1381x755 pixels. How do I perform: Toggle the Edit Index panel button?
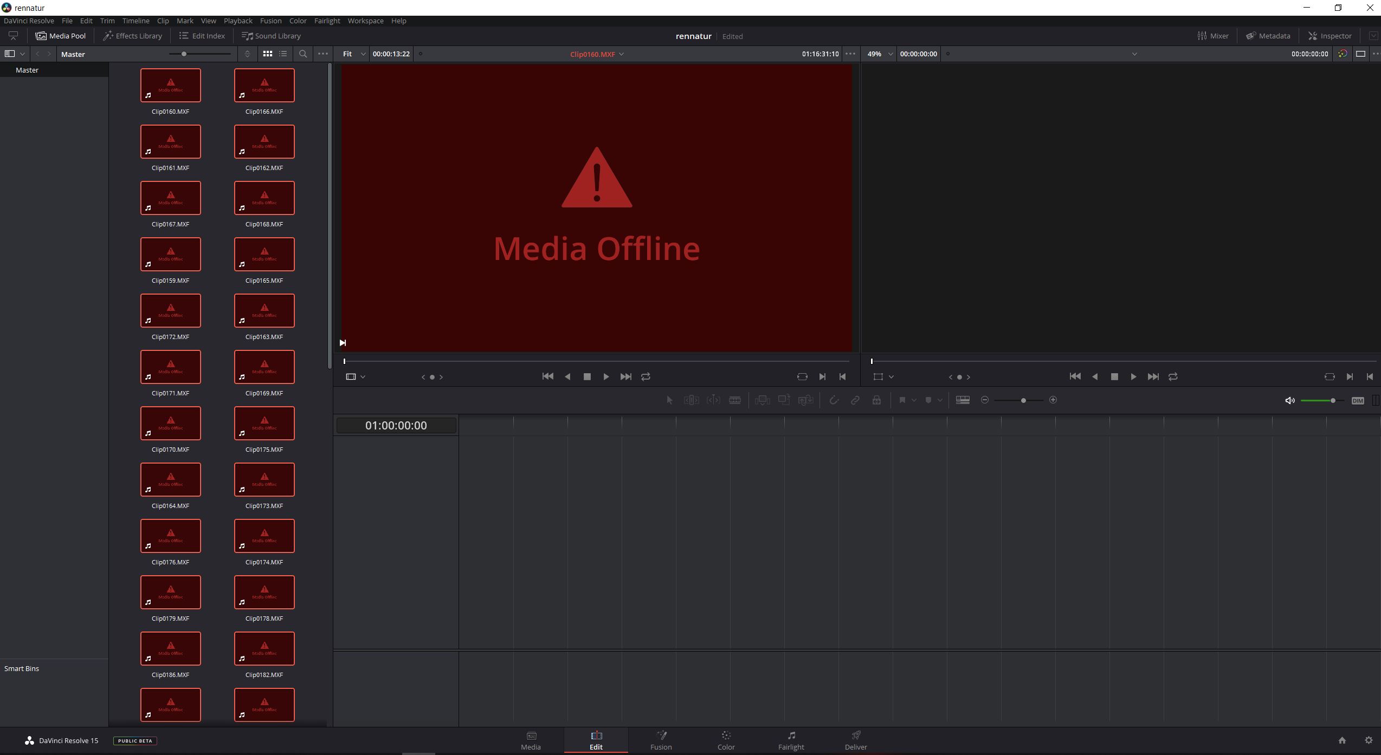[x=202, y=36]
